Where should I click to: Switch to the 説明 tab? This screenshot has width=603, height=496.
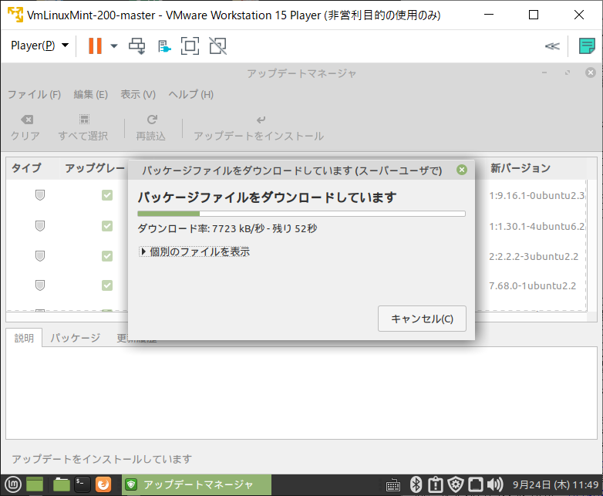[24, 338]
